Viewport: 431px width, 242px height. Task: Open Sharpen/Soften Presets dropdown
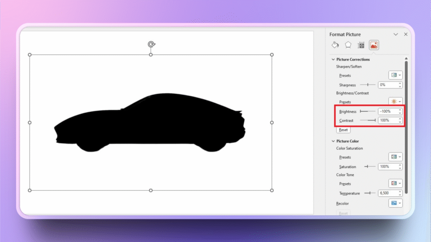[x=396, y=75]
